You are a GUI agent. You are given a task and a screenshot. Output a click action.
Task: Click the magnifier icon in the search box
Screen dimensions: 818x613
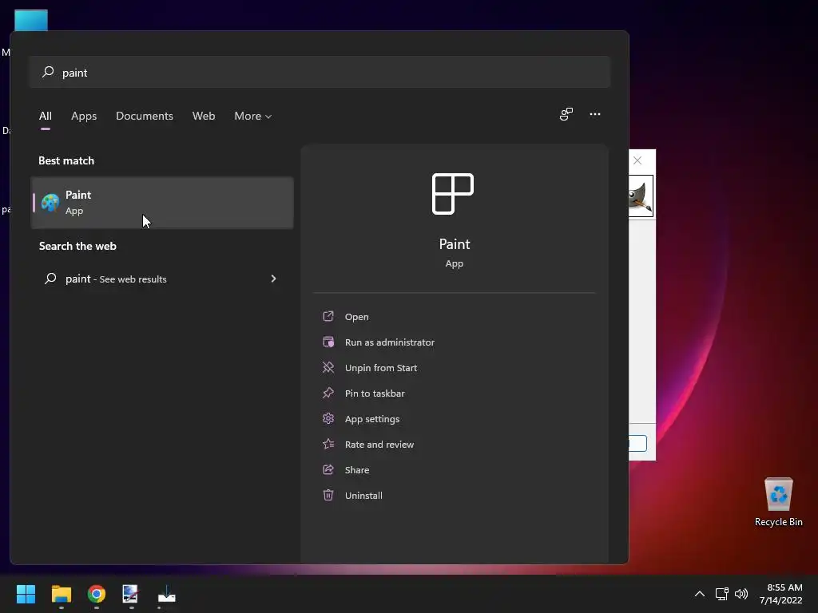(48, 72)
